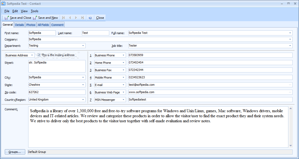The image size is (299, 159).
Task: Click the toolbar drag handle grip
Action: tap(2, 18)
